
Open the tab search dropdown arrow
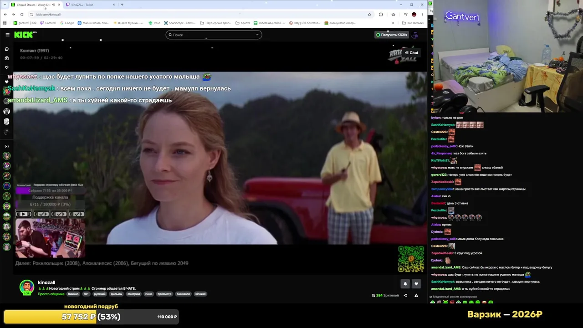click(x=5, y=5)
